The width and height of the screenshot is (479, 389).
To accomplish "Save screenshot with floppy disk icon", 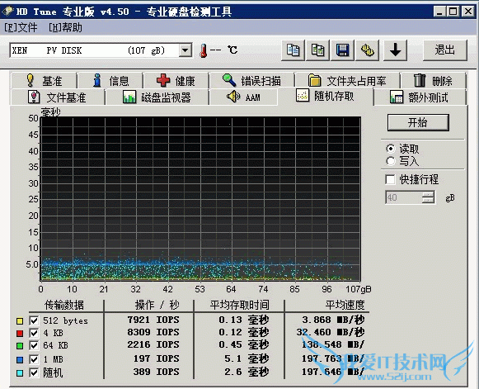I will (x=342, y=50).
